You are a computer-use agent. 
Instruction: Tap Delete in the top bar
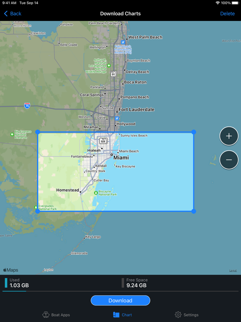click(x=227, y=13)
